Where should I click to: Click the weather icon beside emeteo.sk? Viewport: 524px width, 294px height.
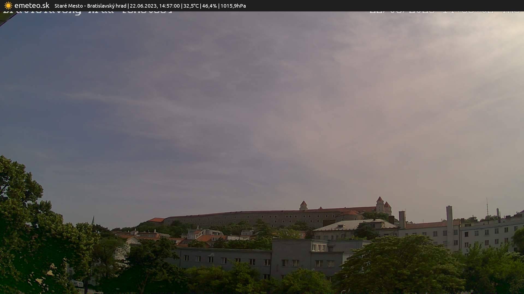click(8, 5)
